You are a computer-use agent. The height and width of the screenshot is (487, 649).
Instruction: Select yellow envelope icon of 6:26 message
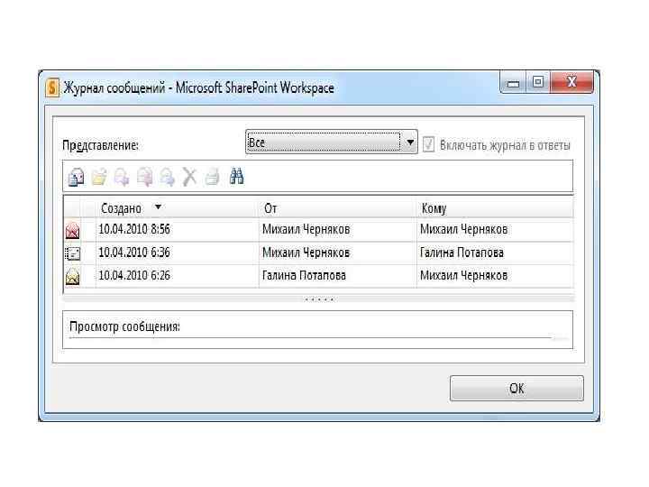72,277
